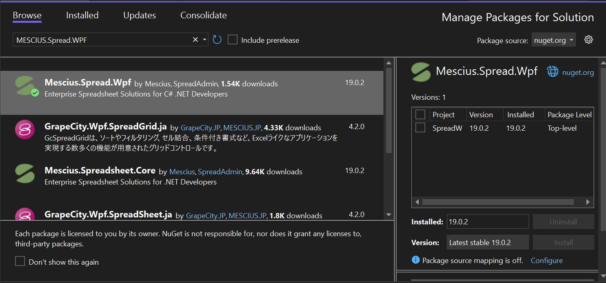Toggle the select-all projects checkbox

(420, 114)
